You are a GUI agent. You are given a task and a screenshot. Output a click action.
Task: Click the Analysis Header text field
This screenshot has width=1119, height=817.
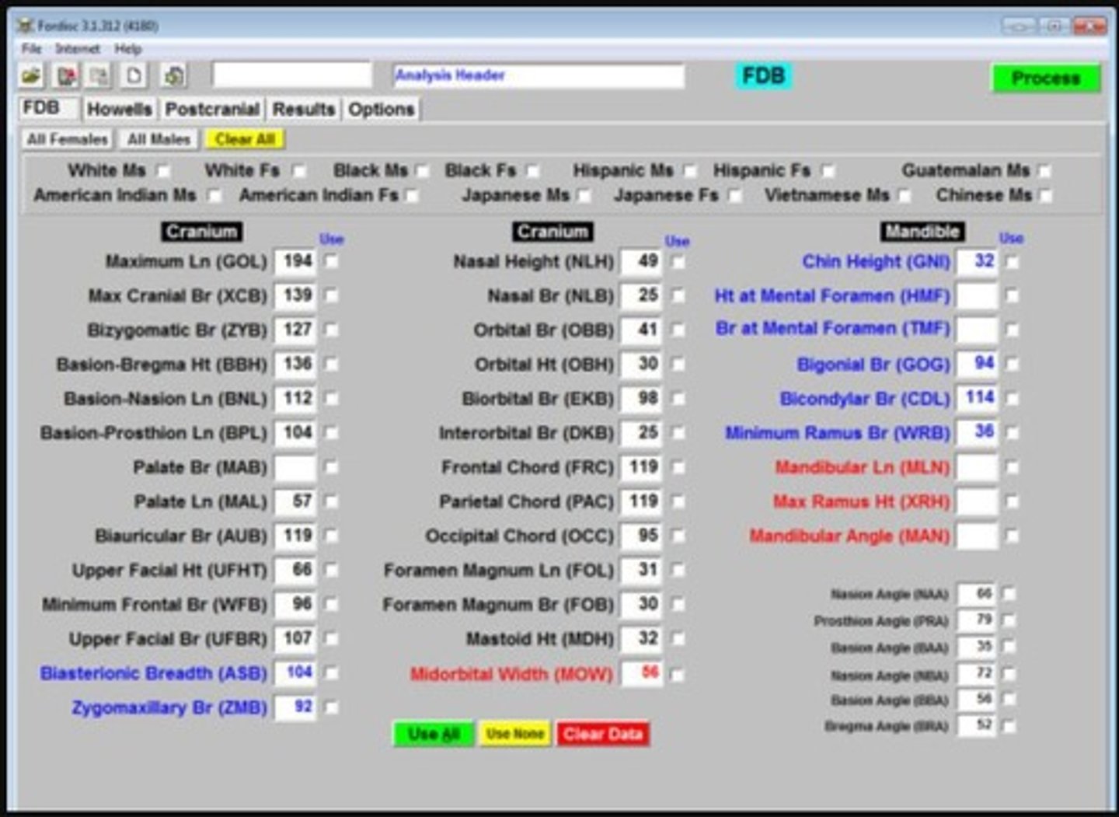tap(539, 76)
